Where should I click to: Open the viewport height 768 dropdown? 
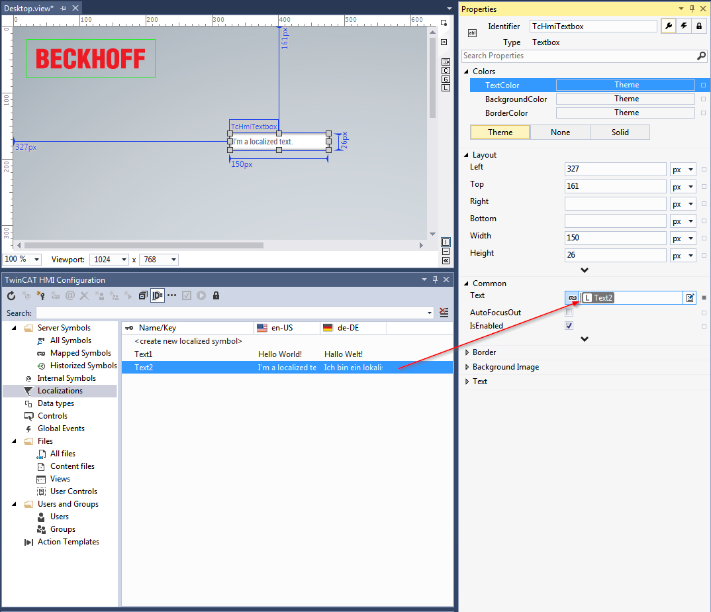point(173,260)
